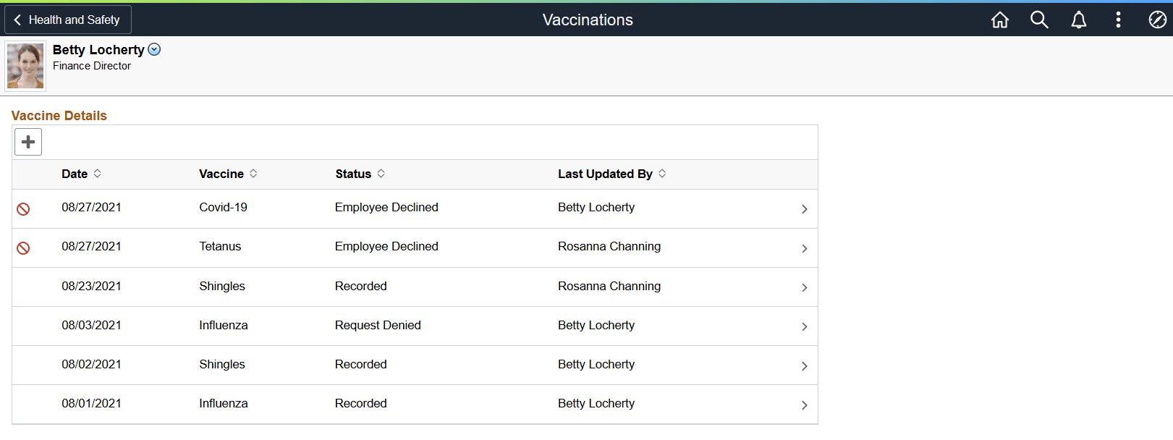Click the Search icon

point(1039,20)
